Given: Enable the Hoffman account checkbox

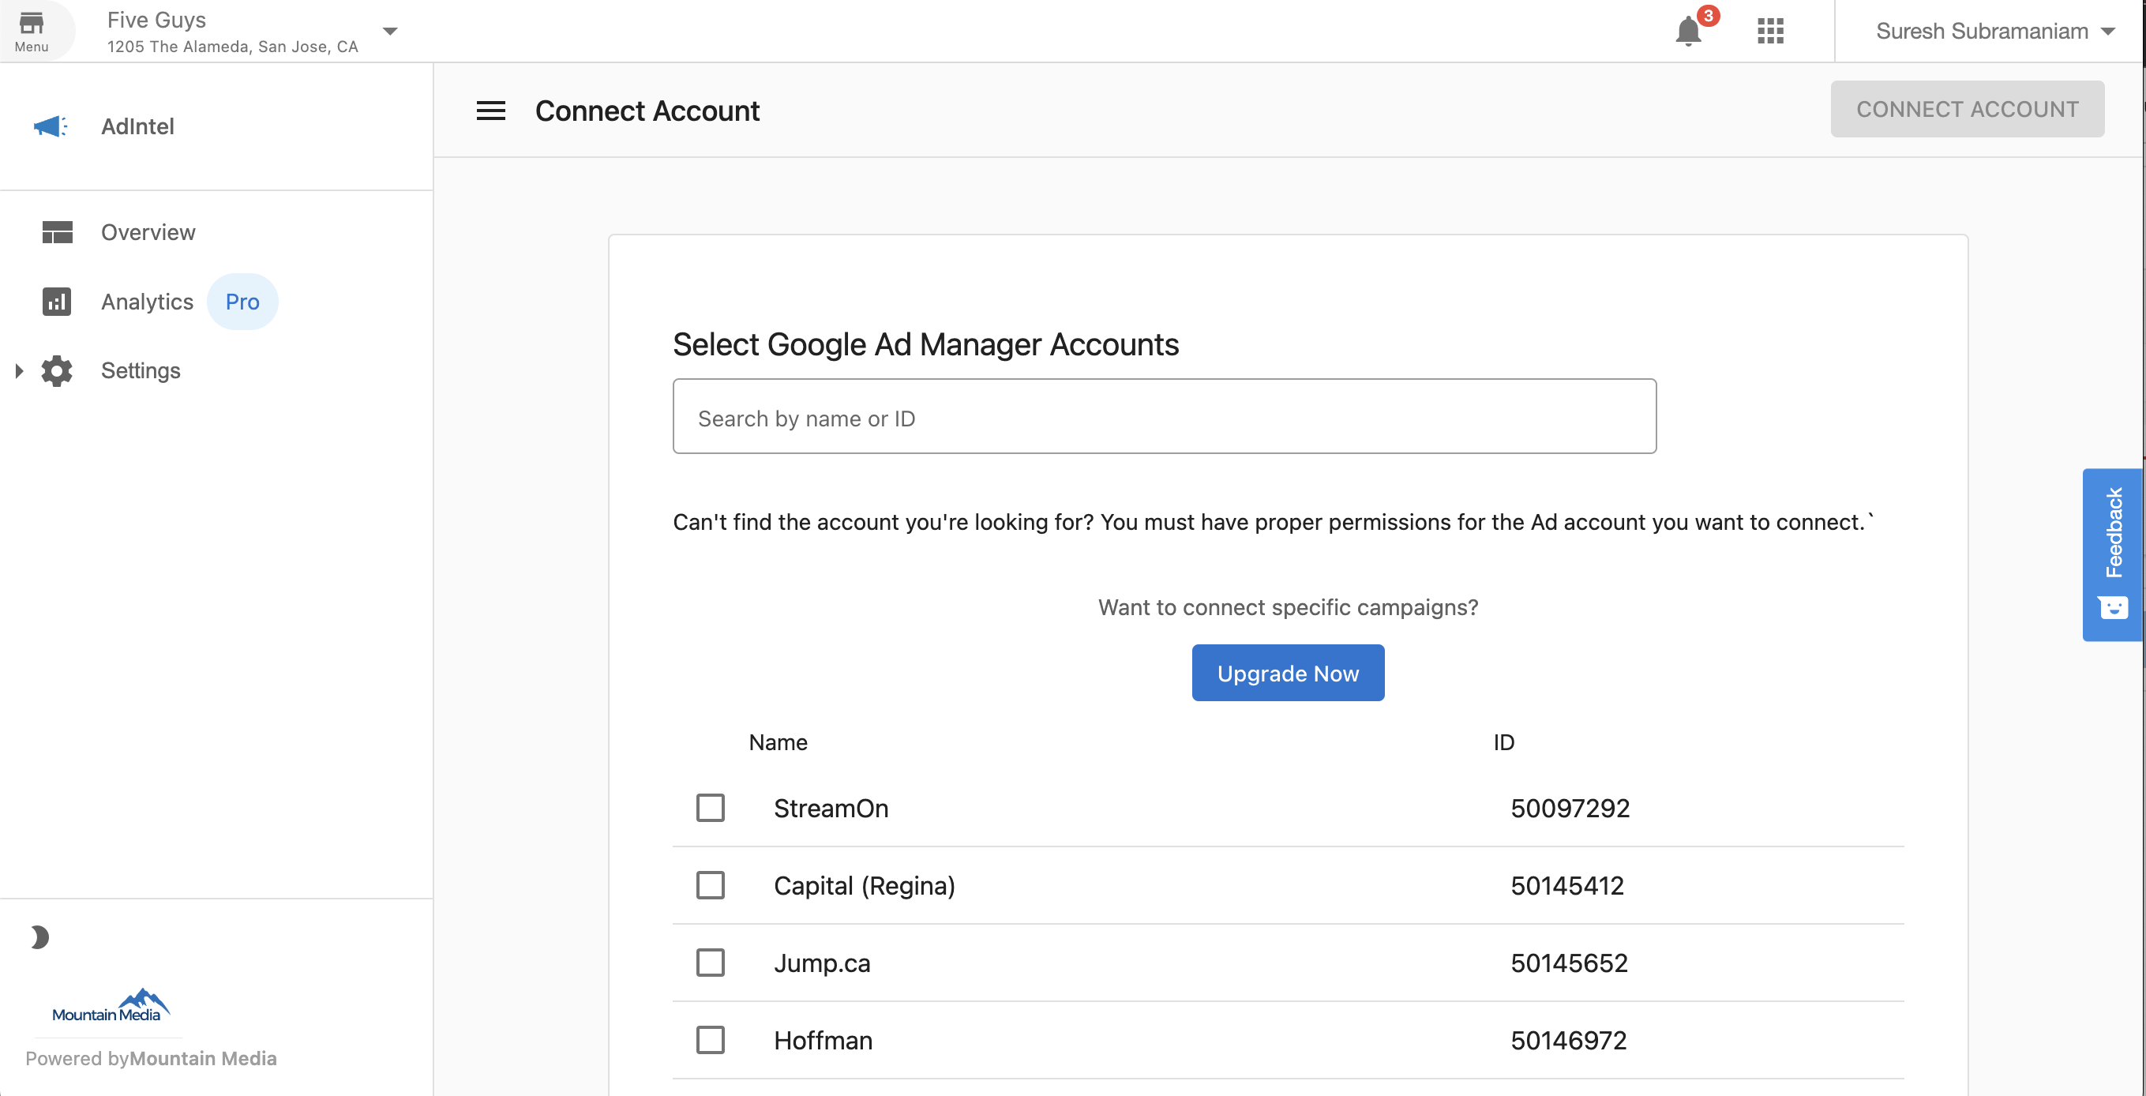Looking at the screenshot, I should 710,1039.
